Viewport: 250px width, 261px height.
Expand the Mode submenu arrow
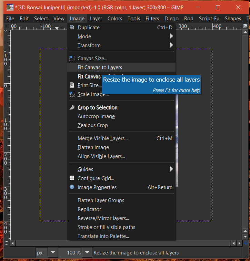[x=171, y=36]
